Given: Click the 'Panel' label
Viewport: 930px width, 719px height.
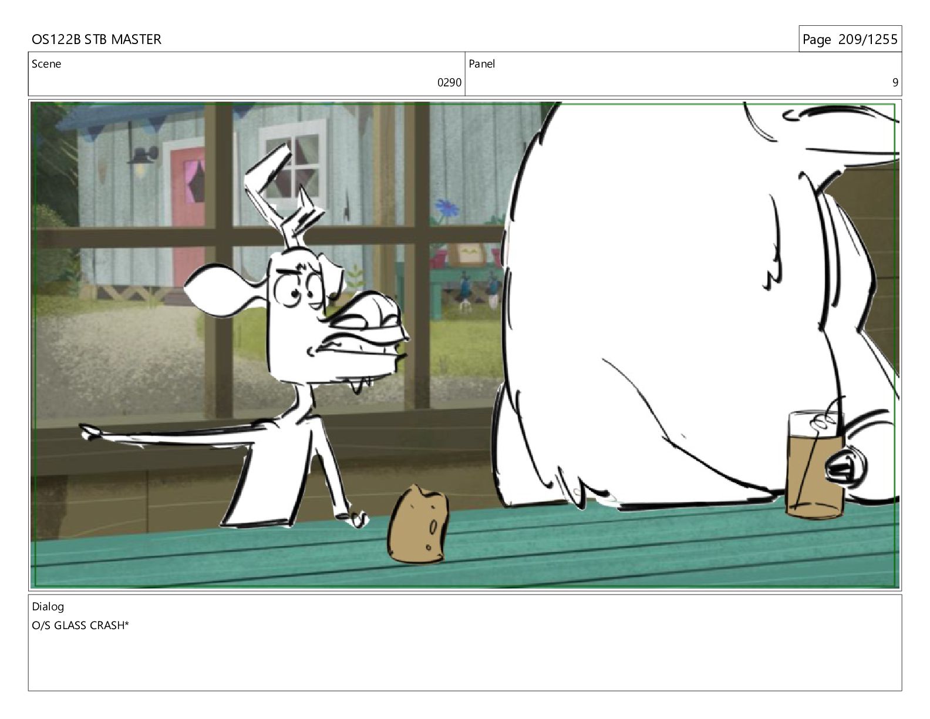Looking at the screenshot, I should click(482, 64).
